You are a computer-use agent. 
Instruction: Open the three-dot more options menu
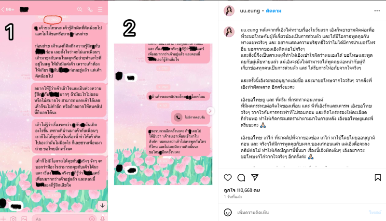377,11
